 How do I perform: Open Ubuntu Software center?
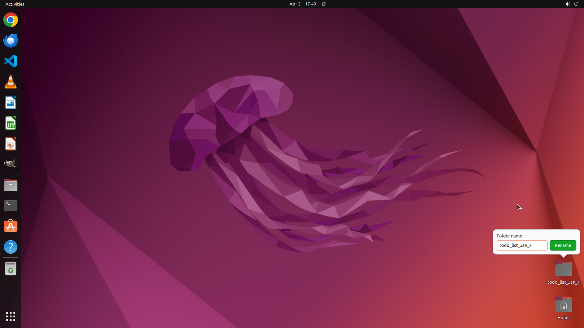pos(11,226)
